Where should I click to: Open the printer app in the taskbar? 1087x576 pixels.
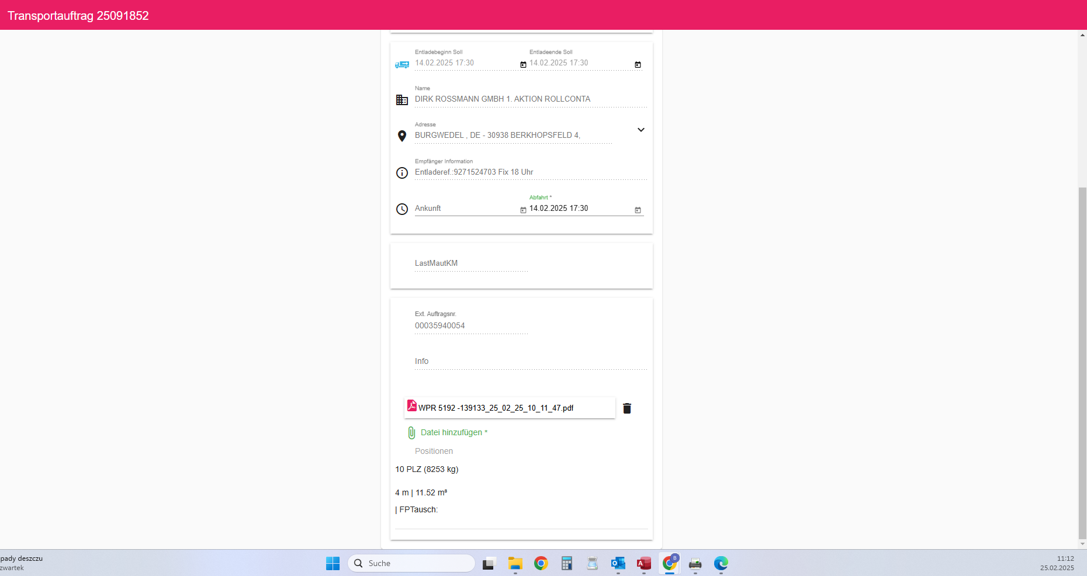tap(695, 563)
